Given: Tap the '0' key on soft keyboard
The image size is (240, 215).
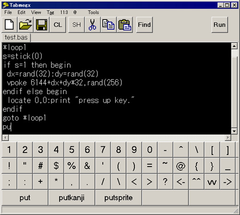Looking at the screenshot, I should click(x=150, y=150).
